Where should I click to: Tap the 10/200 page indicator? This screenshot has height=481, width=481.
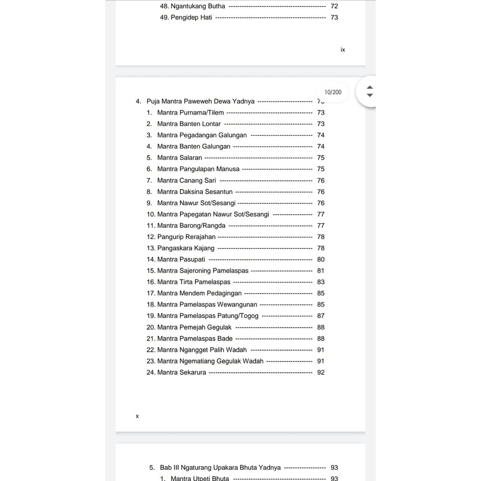point(333,92)
